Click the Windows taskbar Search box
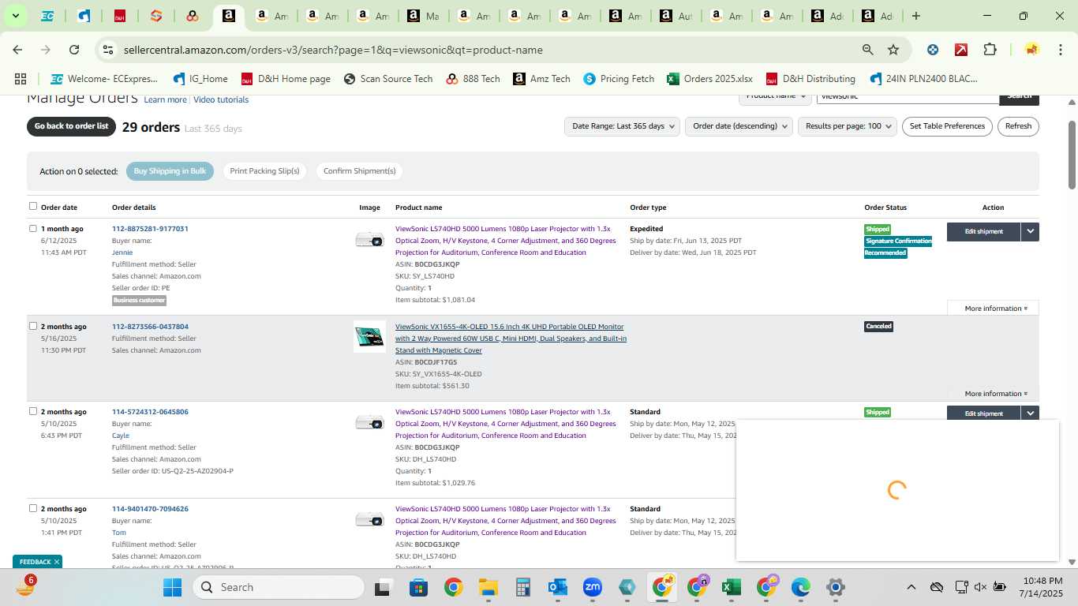Screen dimensions: 1078x606 click(x=279, y=587)
